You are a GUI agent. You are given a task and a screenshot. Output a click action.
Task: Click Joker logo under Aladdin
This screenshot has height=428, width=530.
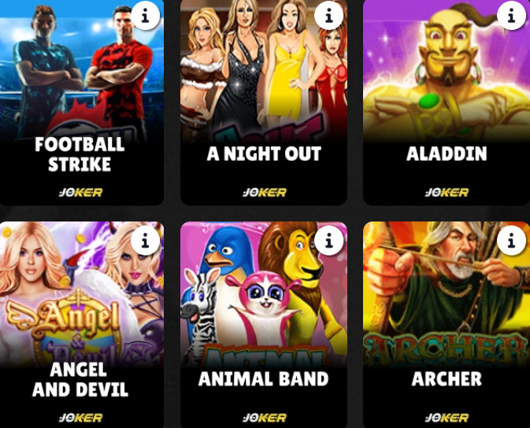pos(447,192)
